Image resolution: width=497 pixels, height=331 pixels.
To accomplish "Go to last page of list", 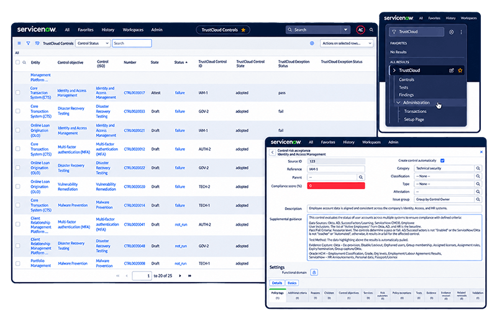I will 189,276.
